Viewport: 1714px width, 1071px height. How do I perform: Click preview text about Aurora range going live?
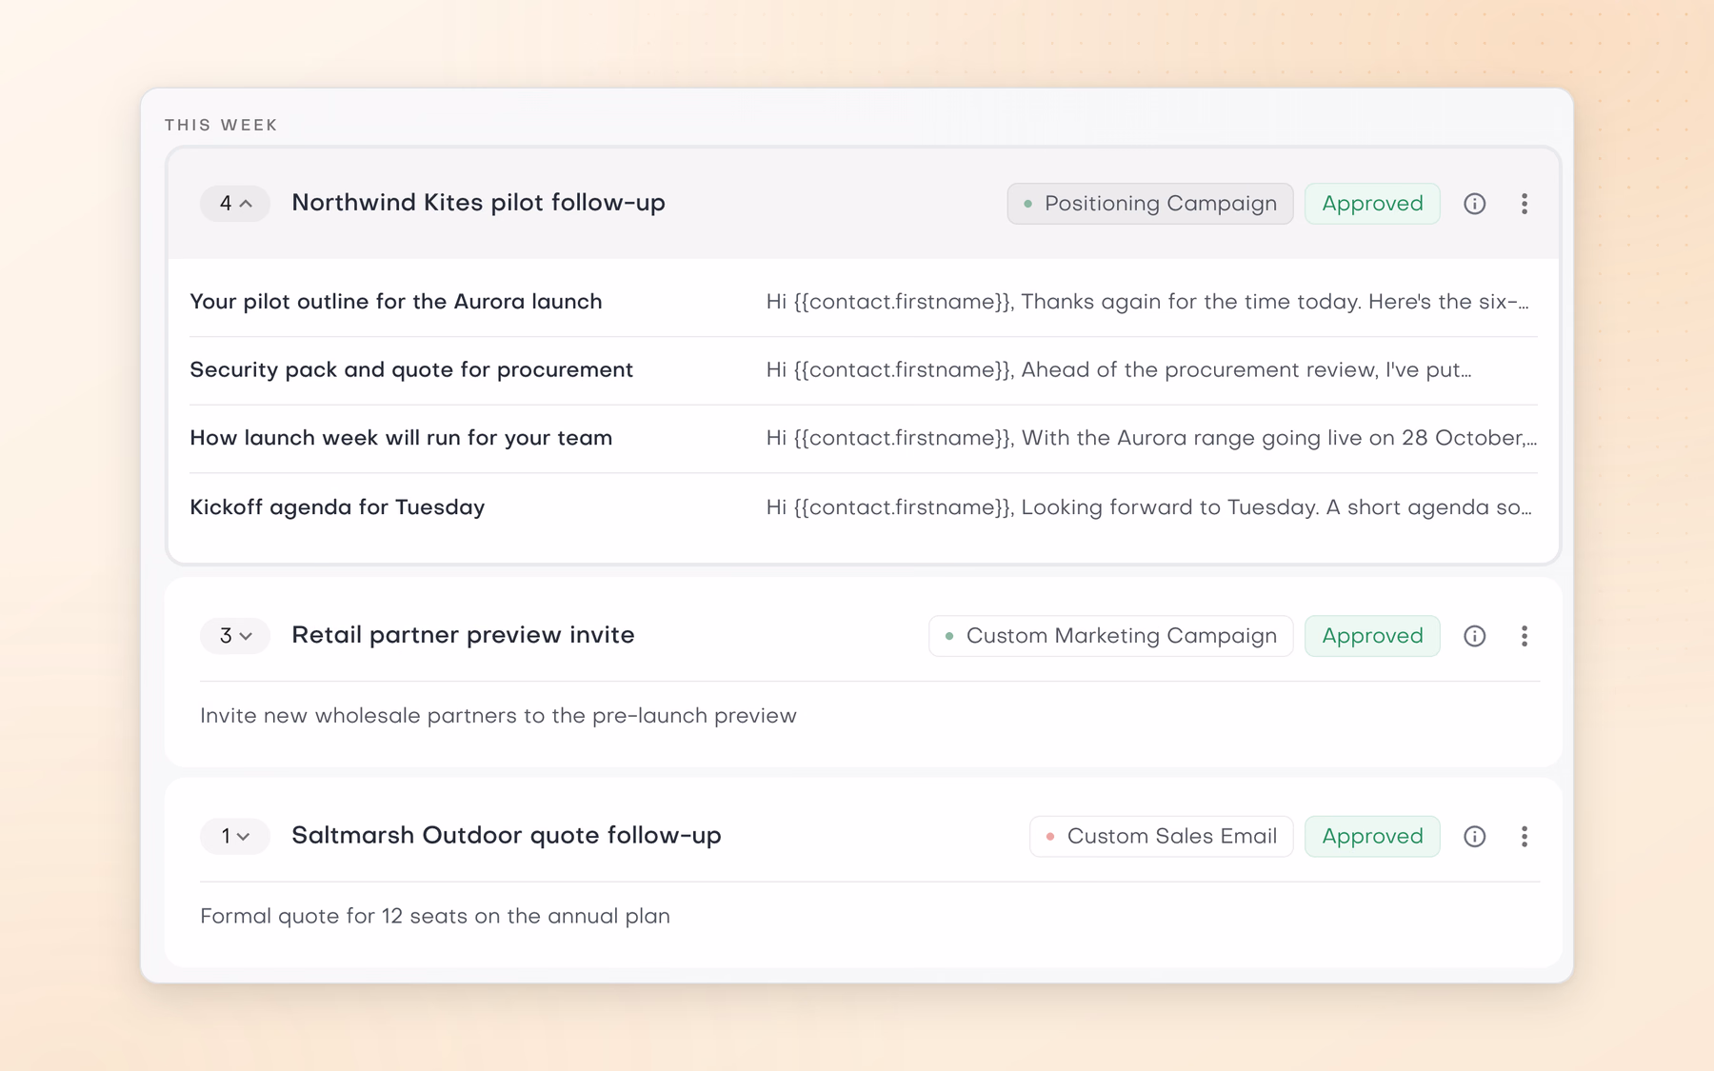click(x=1151, y=438)
